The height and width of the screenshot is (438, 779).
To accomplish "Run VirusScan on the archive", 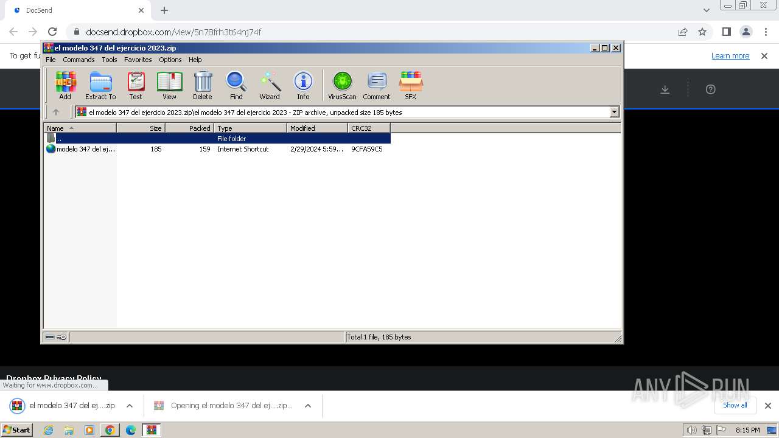I will point(342,85).
